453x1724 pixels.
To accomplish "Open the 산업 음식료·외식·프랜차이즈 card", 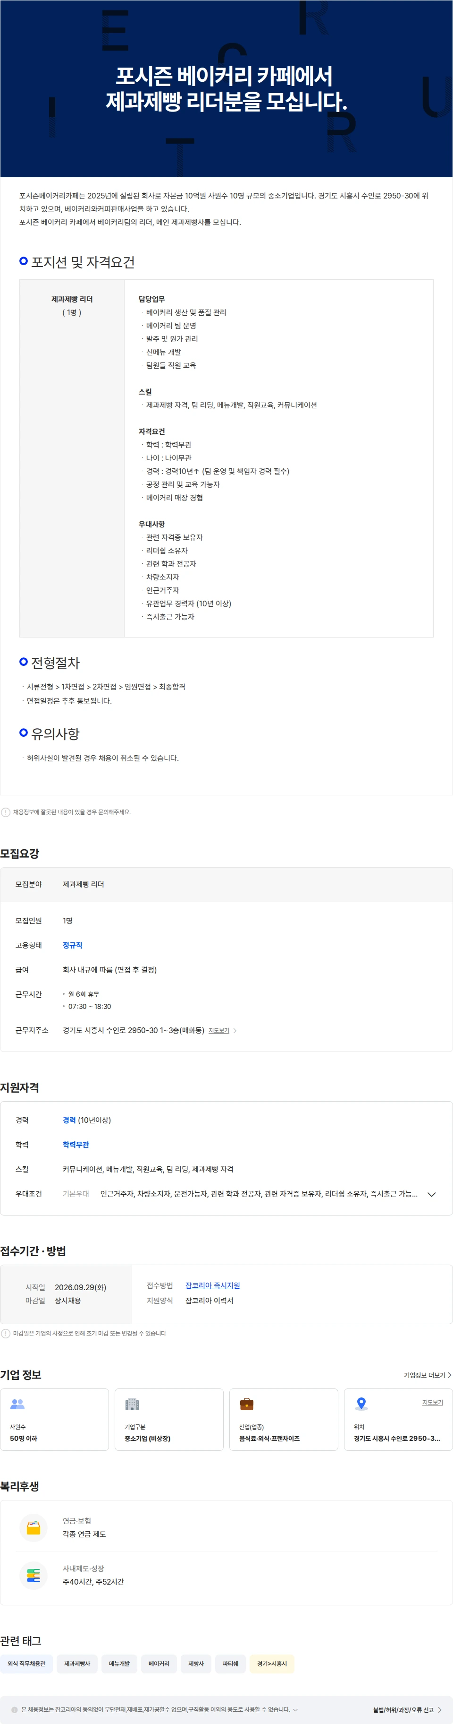I will [x=284, y=1419].
